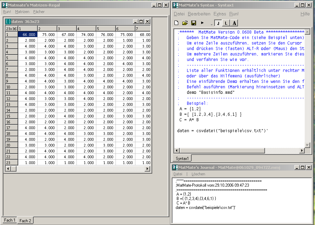Screen dimensions: 315x225
Task: Select the Syntax1 tab
Action: [182, 158]
